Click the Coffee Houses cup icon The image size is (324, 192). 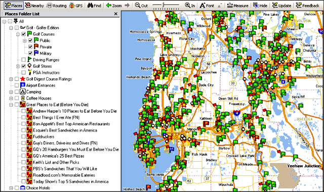pos(23,98)
